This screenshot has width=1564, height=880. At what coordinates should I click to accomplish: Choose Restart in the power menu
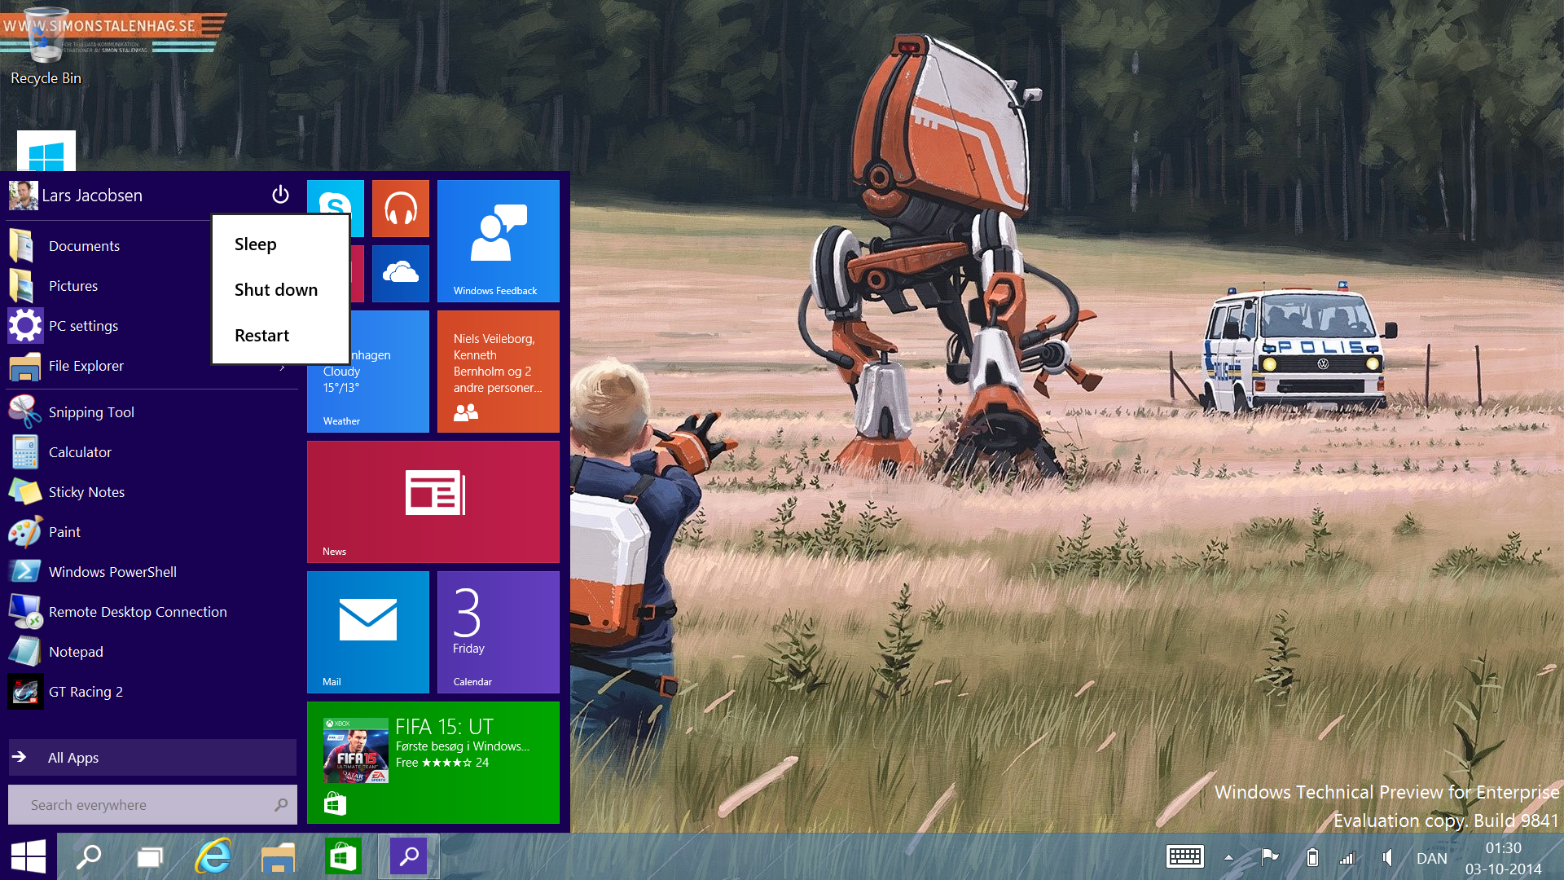click(261, 336)
